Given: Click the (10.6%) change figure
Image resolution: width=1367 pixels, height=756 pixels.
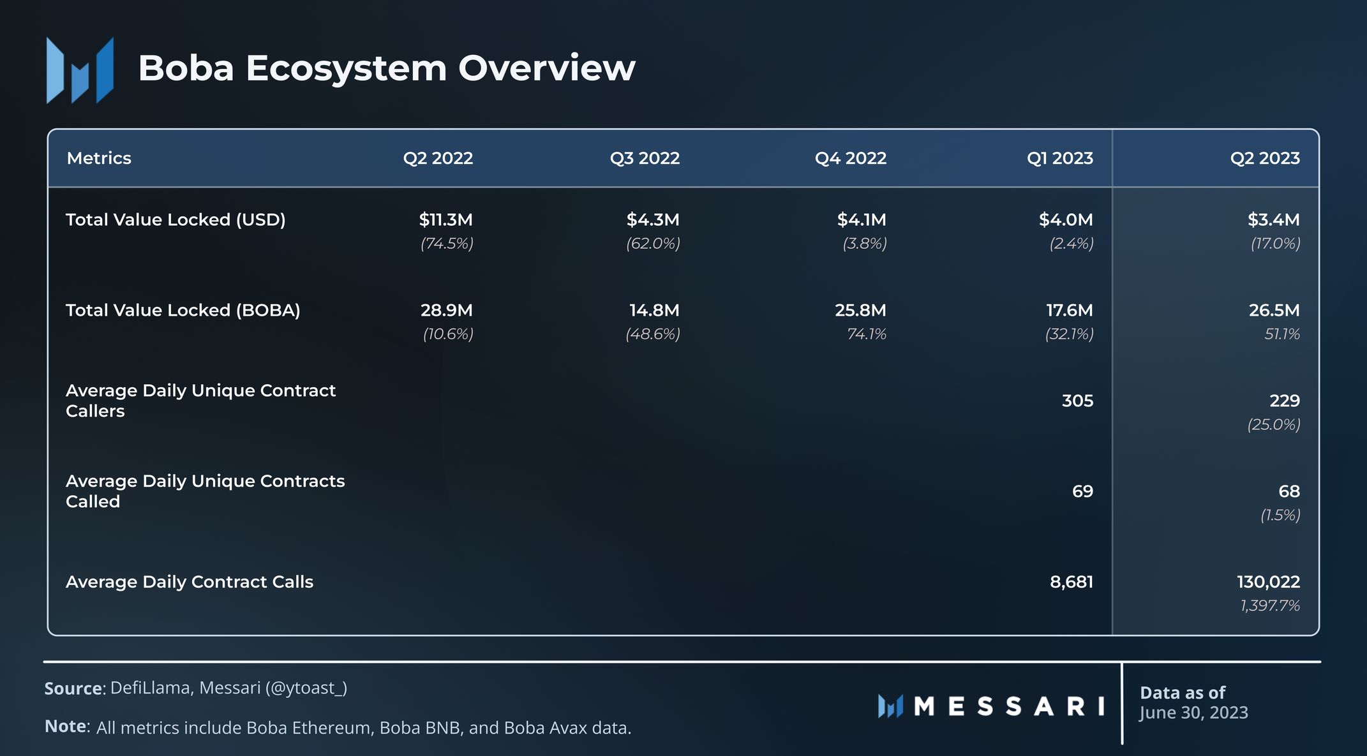Looking at the screenshot, I should tap(448, 334).
